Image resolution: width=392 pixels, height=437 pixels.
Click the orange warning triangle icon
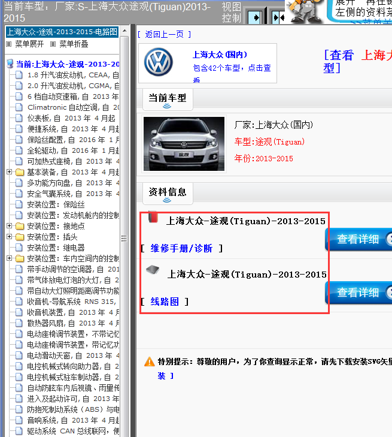(150, 361)
